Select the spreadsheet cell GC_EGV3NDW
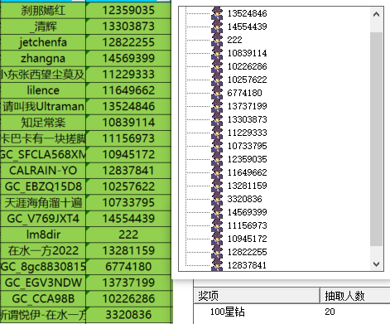The width and height of the screenshot is (390, 324). (x=43, y=283)
